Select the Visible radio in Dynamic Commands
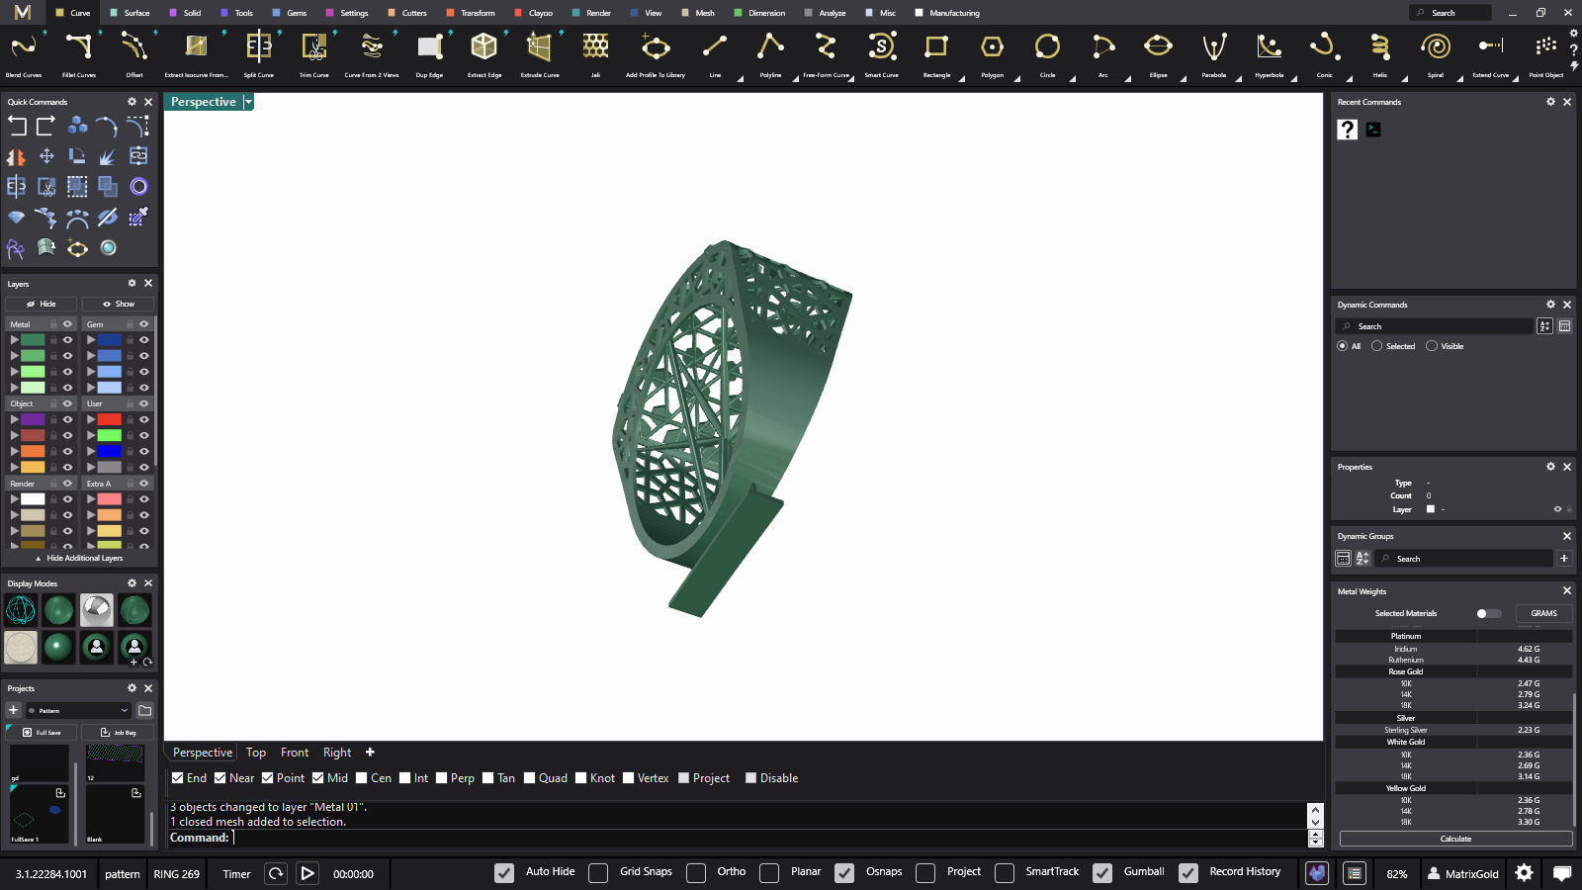Viewport: 1582px width, 890px height. pos(1432,346)
